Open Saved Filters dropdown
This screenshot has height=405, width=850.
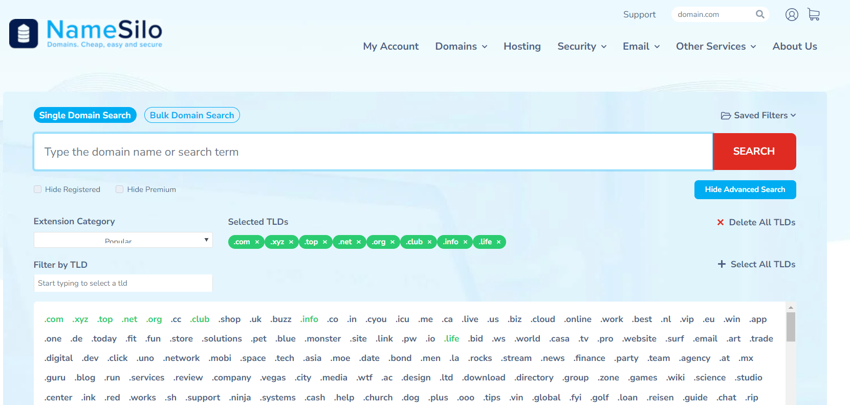click(758, 115)
